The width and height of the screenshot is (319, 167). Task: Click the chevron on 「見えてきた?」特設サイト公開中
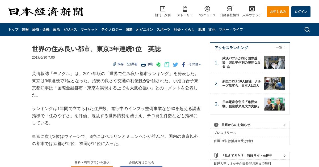point(285,156)
